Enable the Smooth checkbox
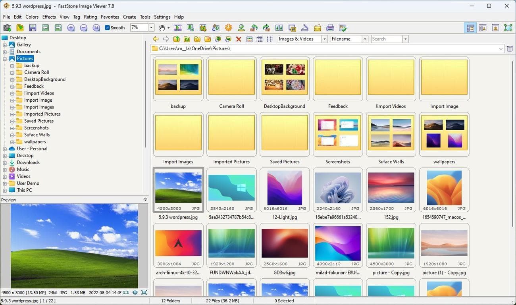 pos(107,28)
